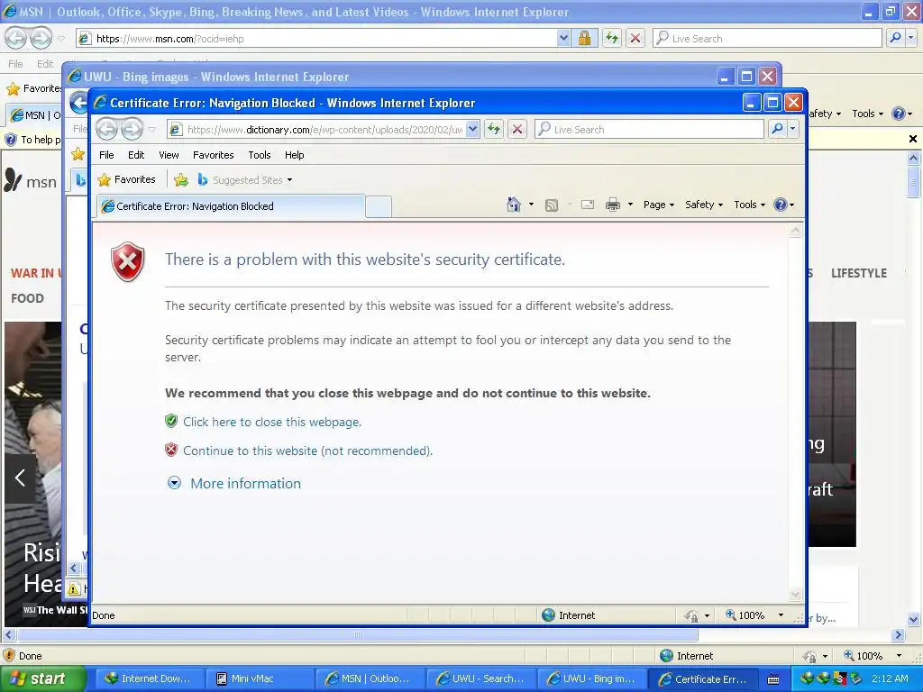923x692 pixels.
Task: Click Print icon in Certificate Error command bar
Action: 613,205
